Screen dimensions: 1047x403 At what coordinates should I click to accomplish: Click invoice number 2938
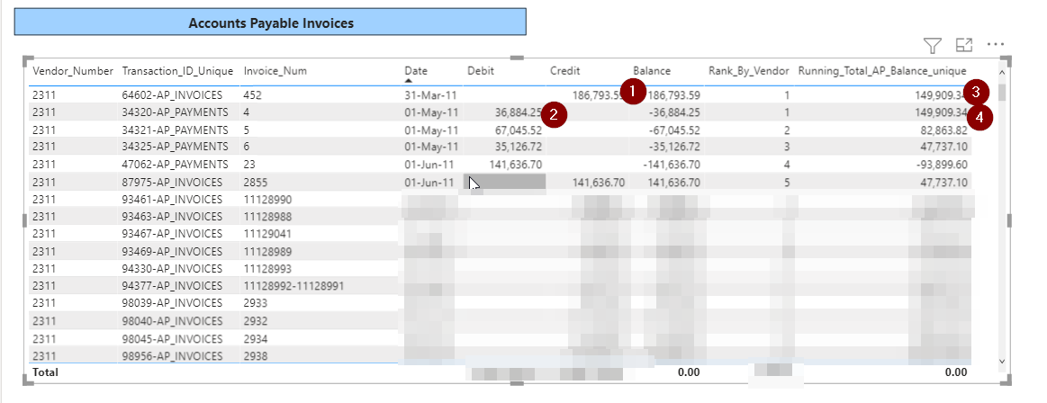point(256,356)
